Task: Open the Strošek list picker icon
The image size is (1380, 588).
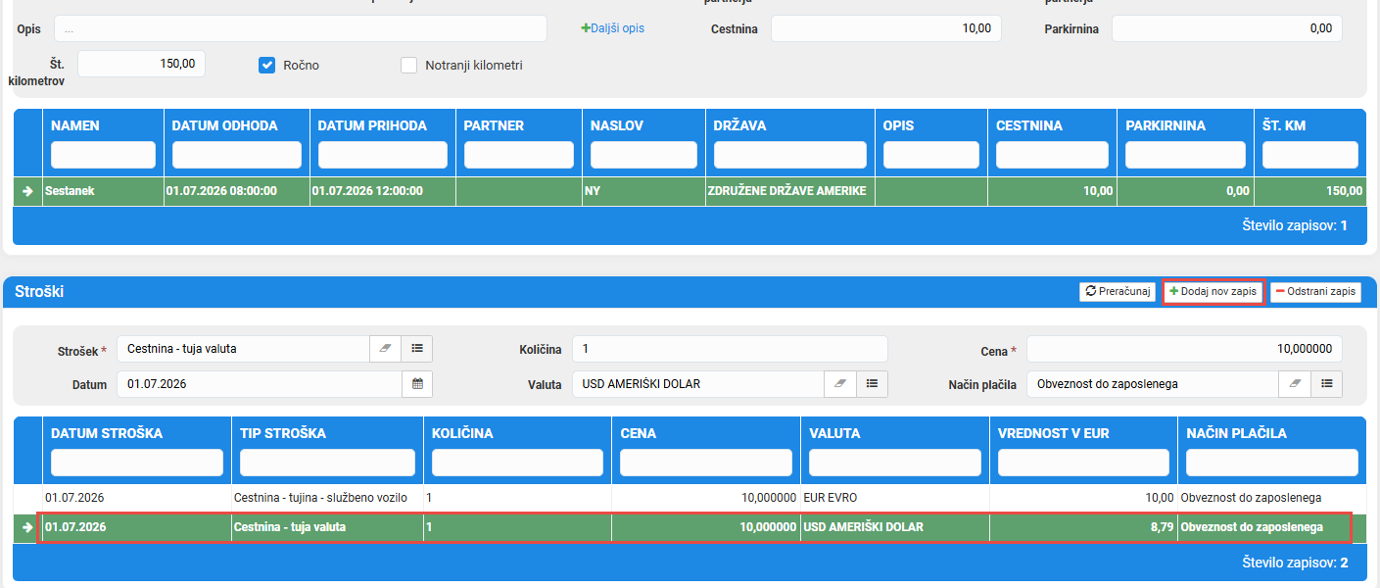Action: [417, 348]
